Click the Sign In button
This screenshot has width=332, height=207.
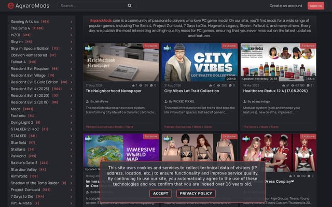pyautogui.click(x=316, y=6)
